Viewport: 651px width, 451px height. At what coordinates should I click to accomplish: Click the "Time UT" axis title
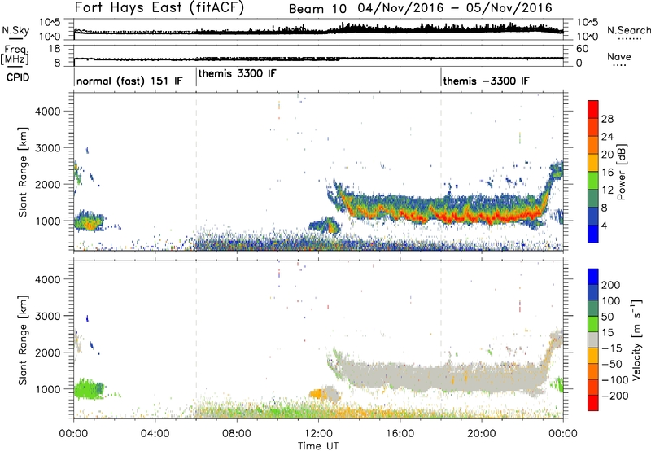(318, 446)
